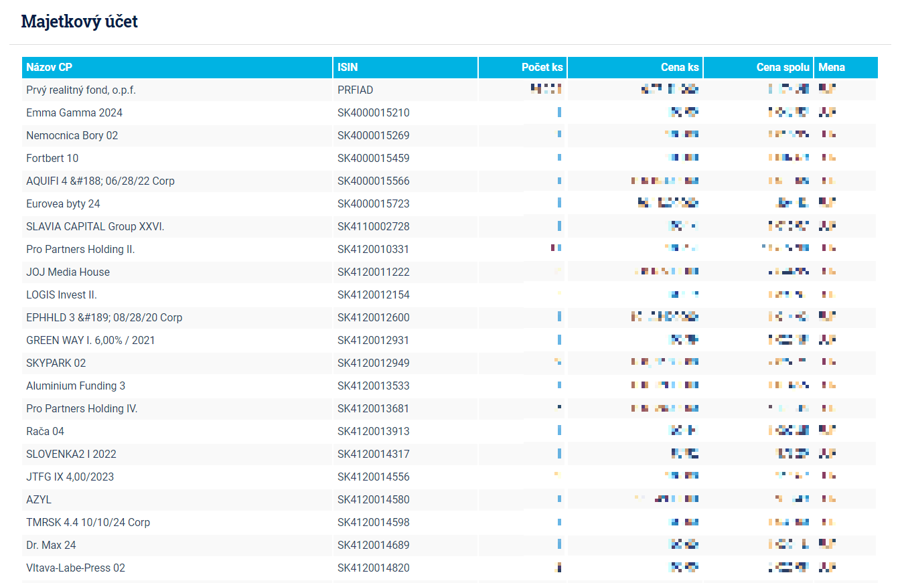This screenshot has width=902, height=583.
Task: Click the ISIN value PRFIAD
Action: point(356,90)
